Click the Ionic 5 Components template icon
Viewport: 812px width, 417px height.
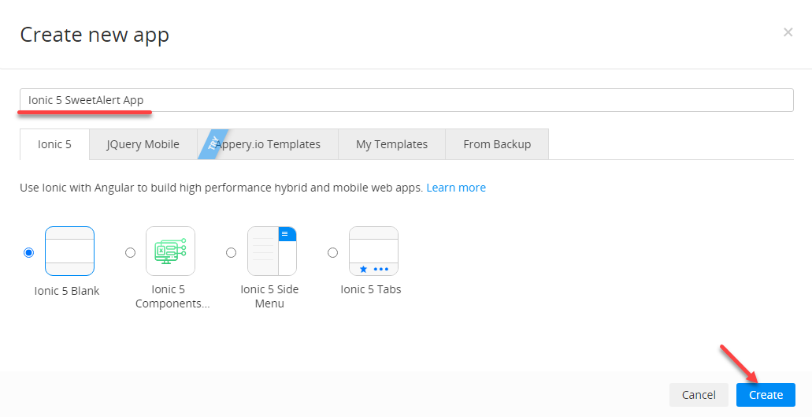tap(170, 251)
